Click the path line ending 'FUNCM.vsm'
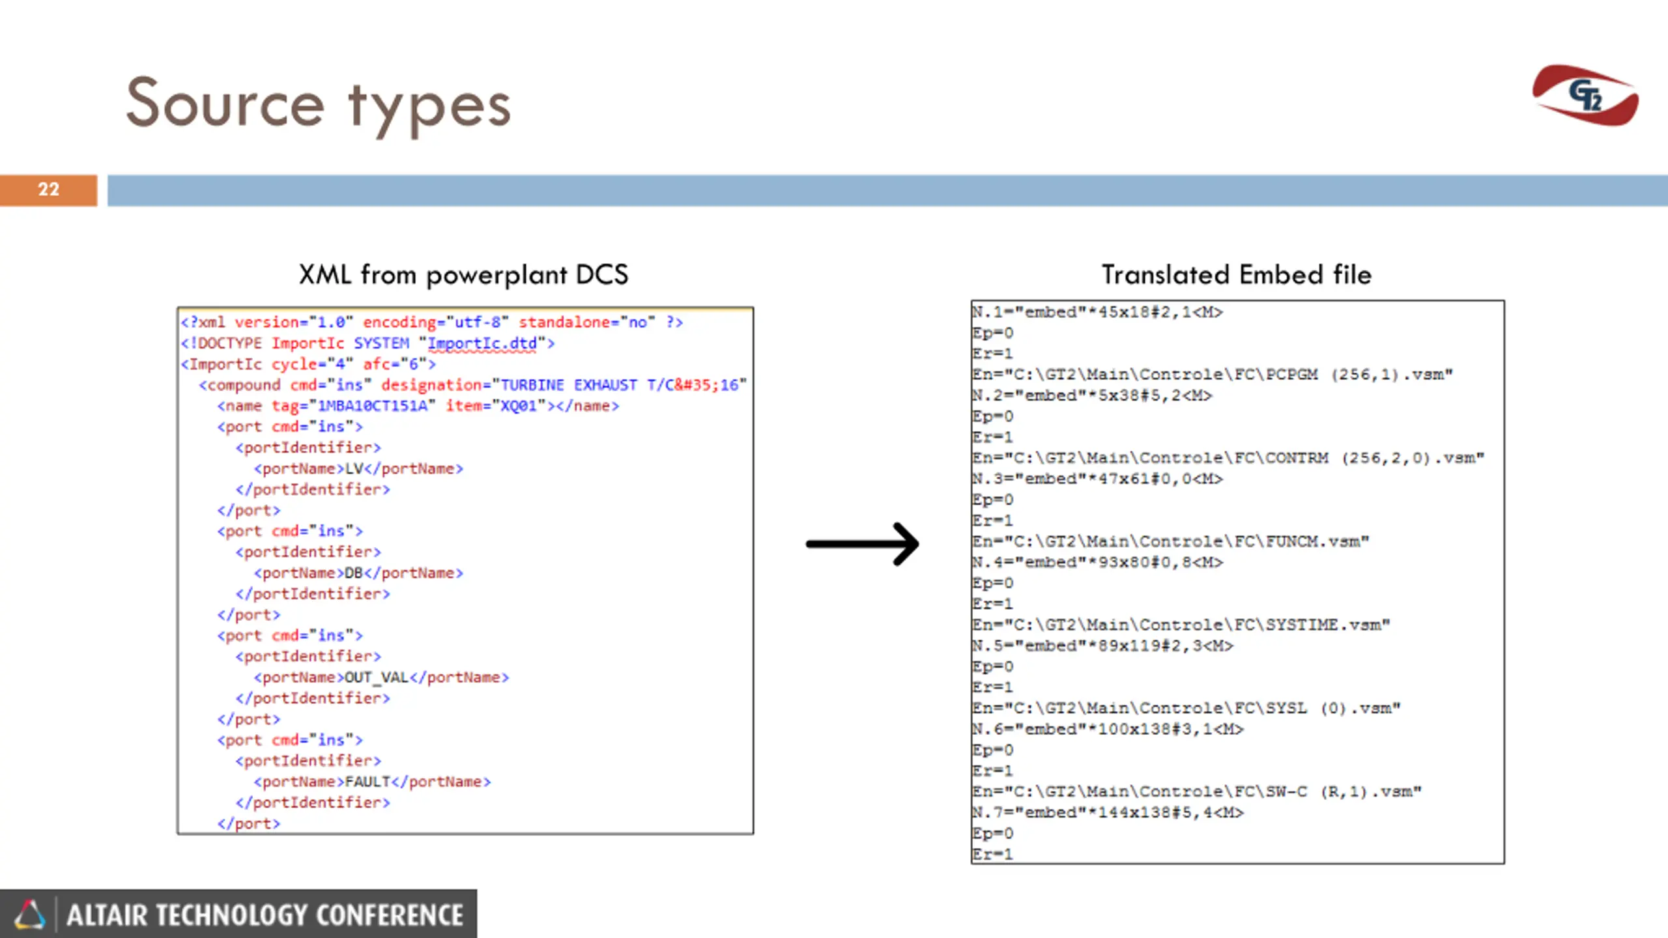 (1171, 541)
